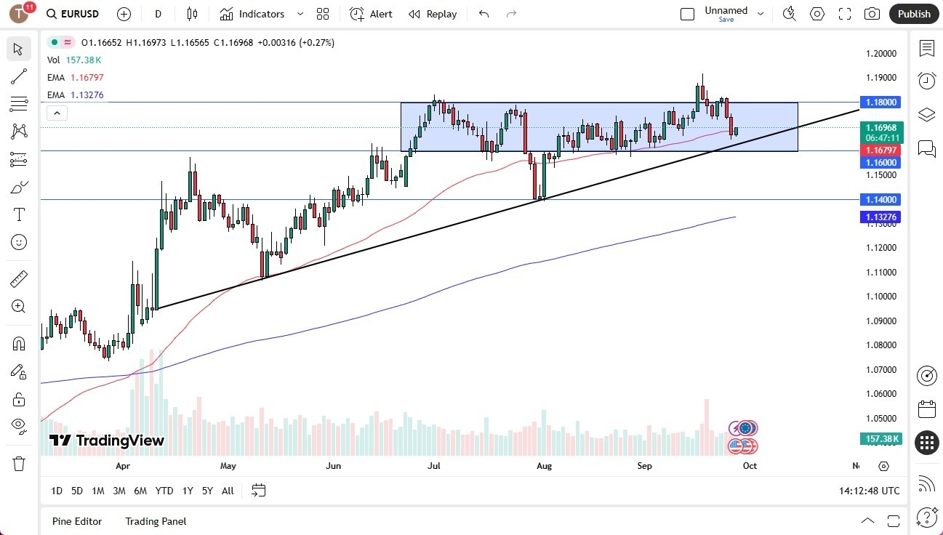Toggle Magnet mode

[x=18, y=342]
